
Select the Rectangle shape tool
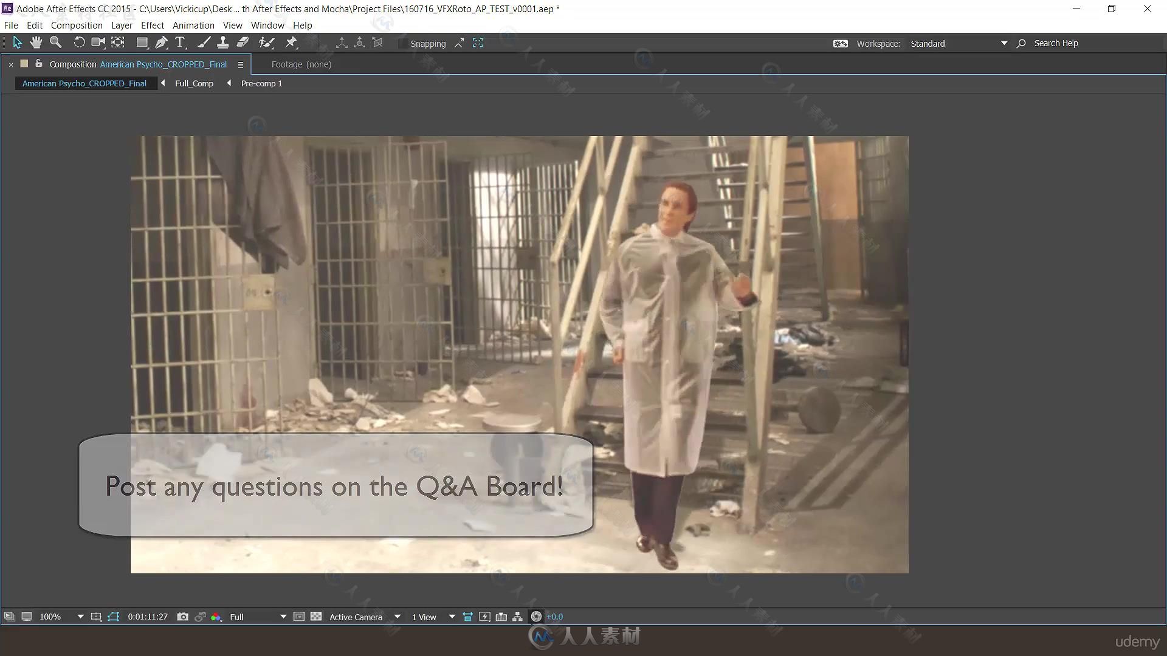(x=142, y=43)
